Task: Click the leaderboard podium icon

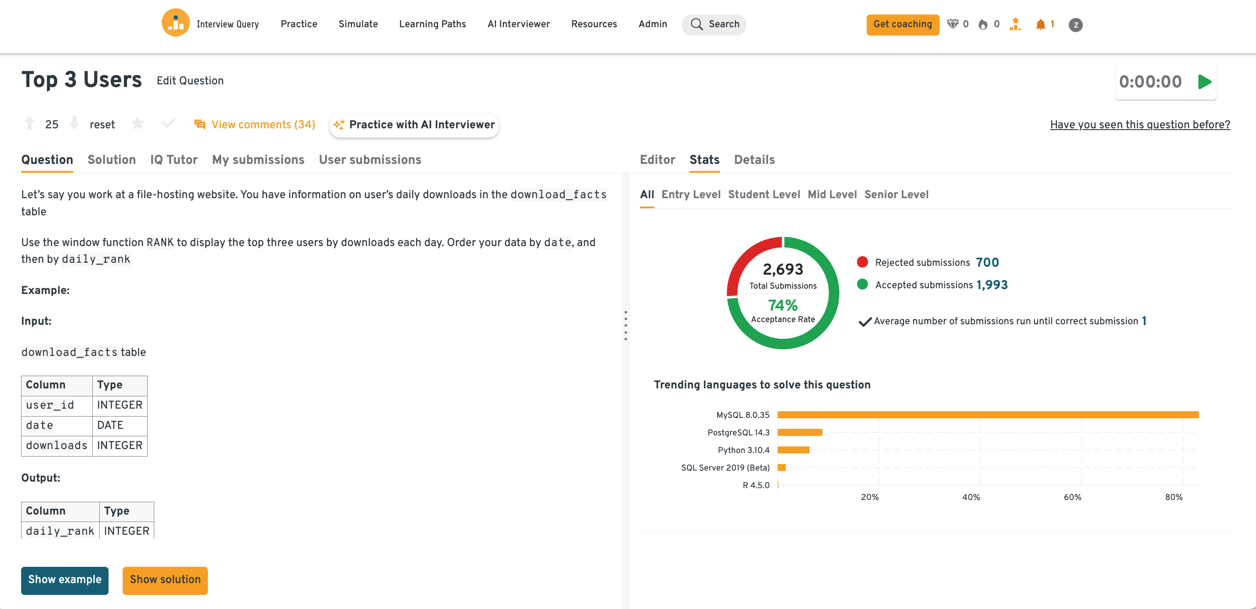Action: pos(1015,24)
